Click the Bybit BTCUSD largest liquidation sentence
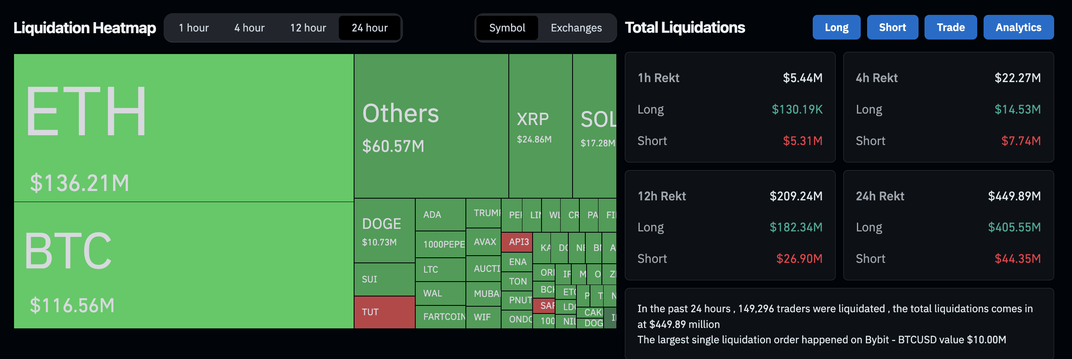 (x=822, y=340)
